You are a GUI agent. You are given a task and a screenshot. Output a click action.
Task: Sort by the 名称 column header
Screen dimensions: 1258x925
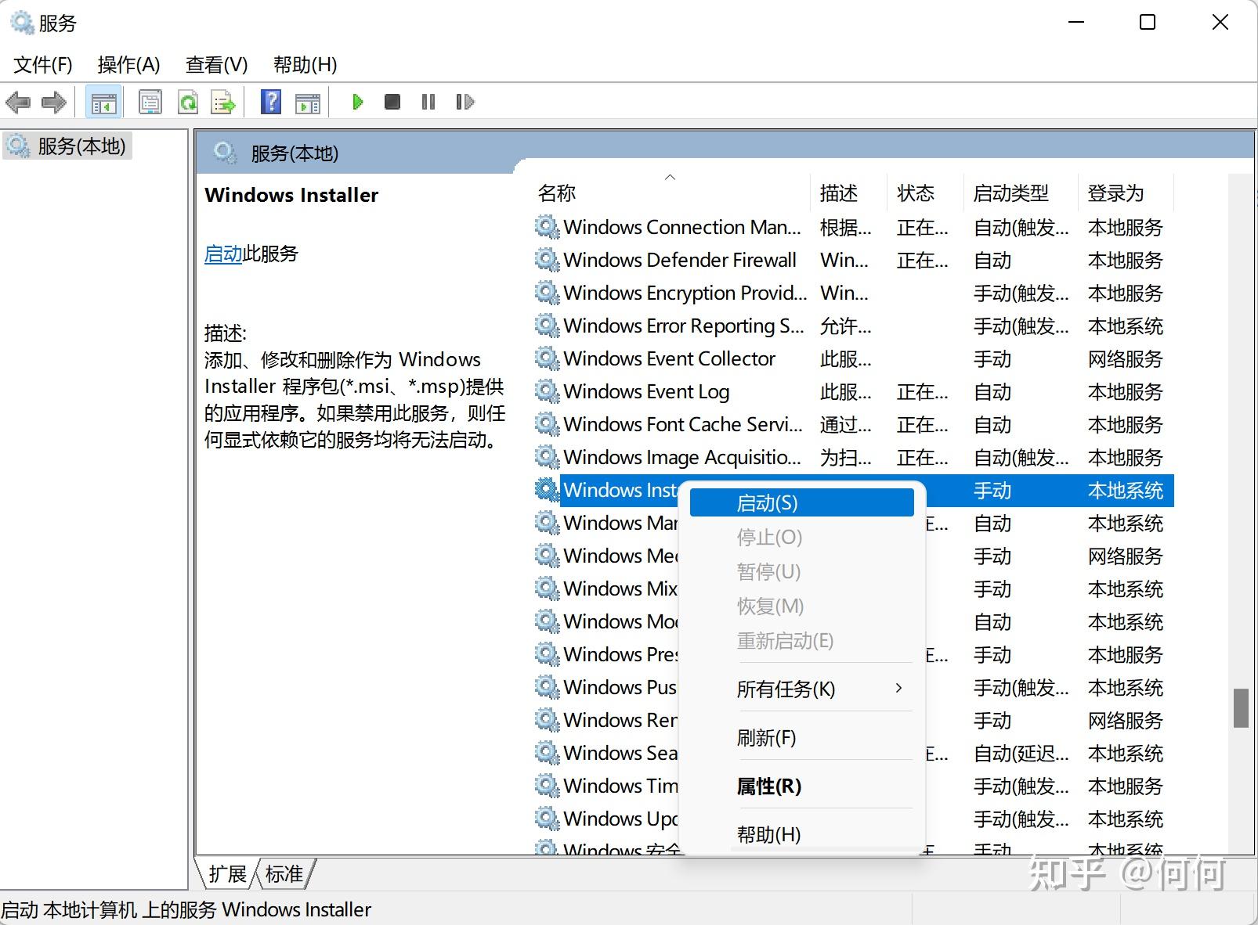click(x=671, y=193)
